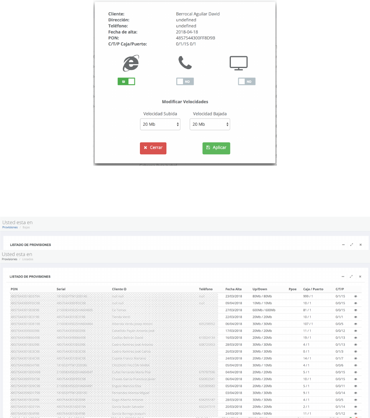Image resolution: width=370 pixels, height=418 pixels.
Task: Click the 0/1/7 C/T/P cell
Action: tap(340, 358)
